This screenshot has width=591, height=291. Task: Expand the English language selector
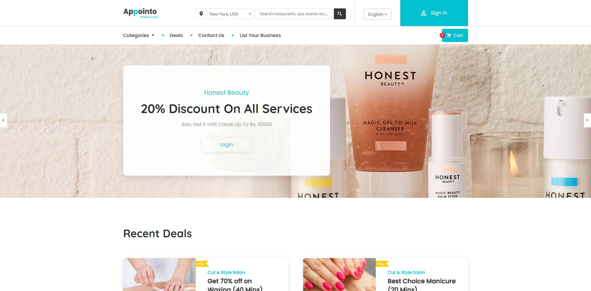pos(377,14)
